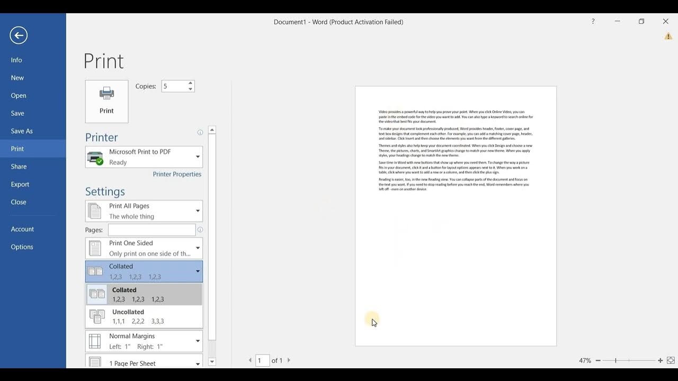Click the Uncollated option's stacked pages icon

(97, 316)
